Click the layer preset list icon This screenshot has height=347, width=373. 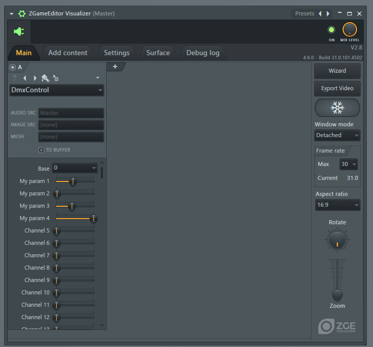tap(56, 78)
